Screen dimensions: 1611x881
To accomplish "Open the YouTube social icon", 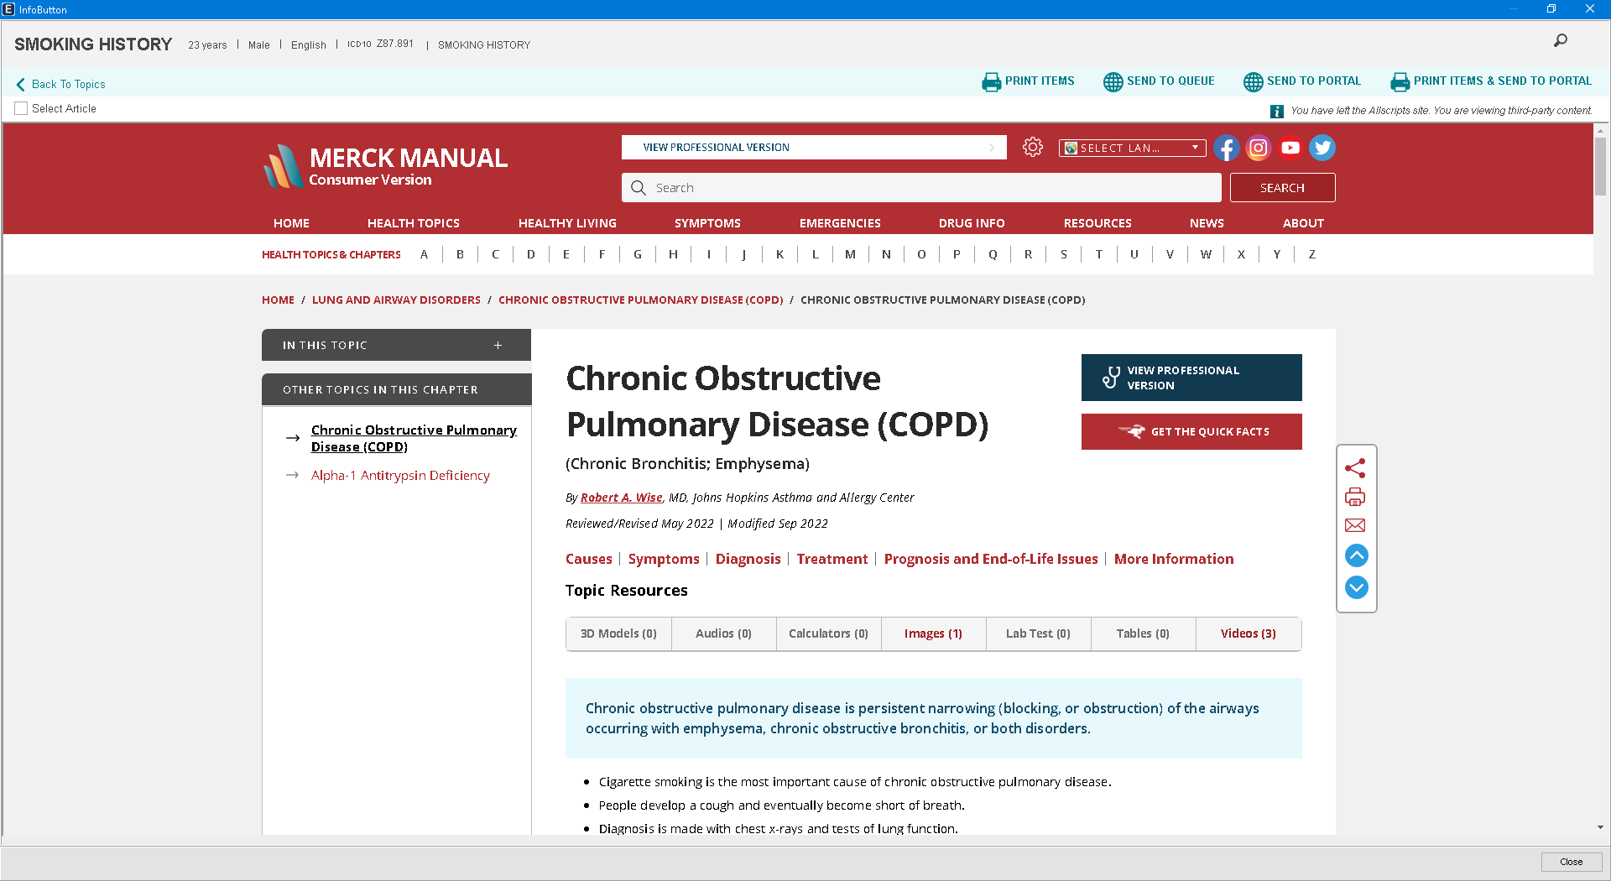I will [x=1290, y=148].
